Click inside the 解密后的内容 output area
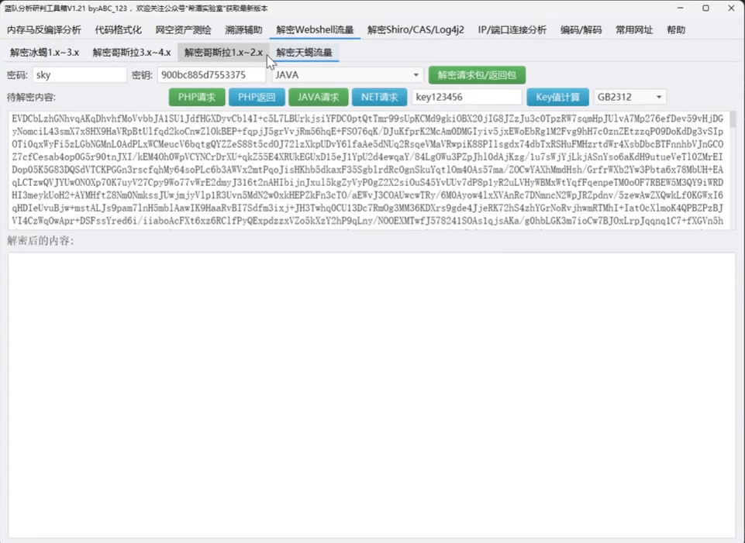 click(x=371, y=395)
